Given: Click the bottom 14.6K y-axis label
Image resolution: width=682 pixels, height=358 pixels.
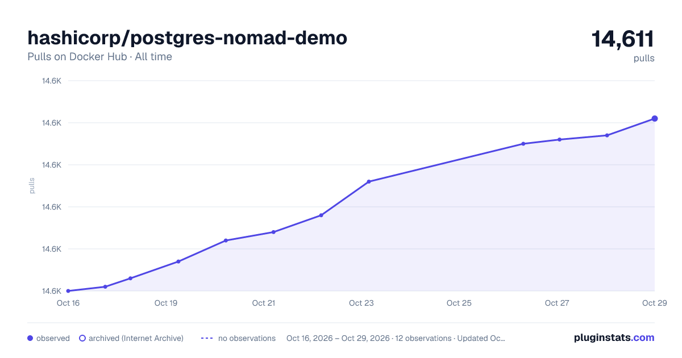Looking at the screenshot, I should (x=52, y=291).
